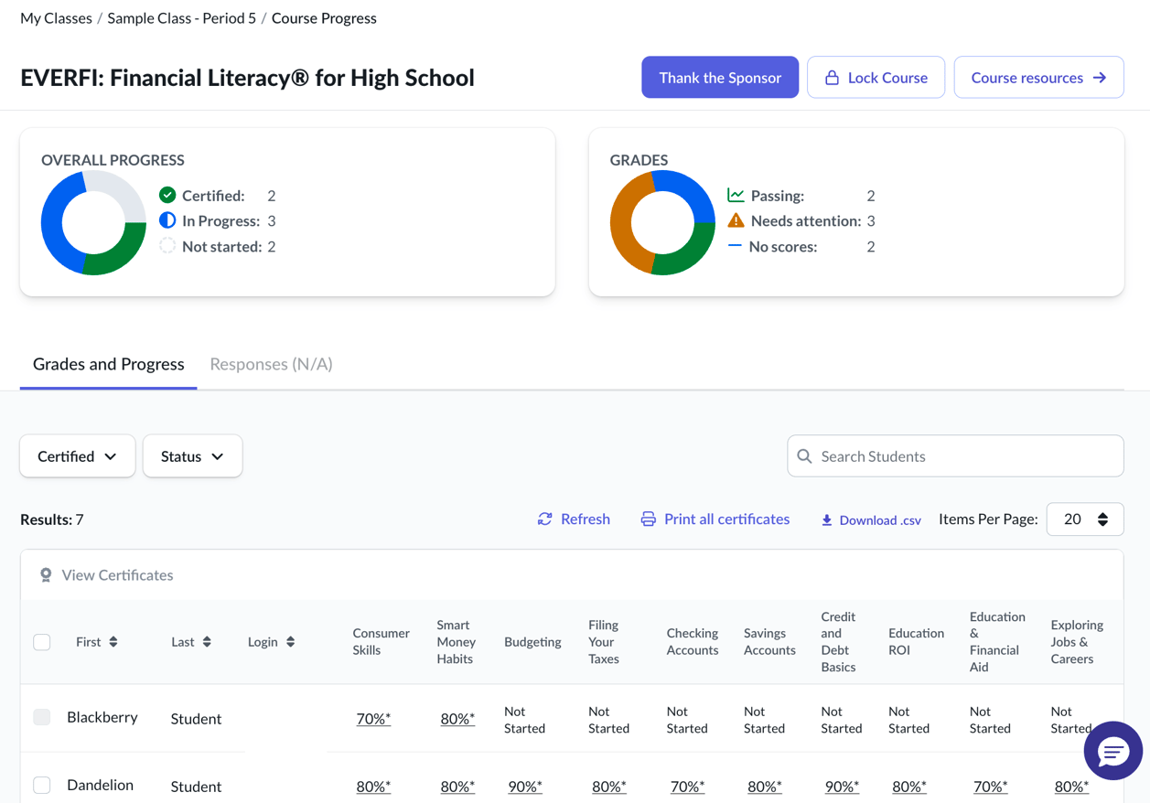Click the Not started dashed-circle icon

167,246
